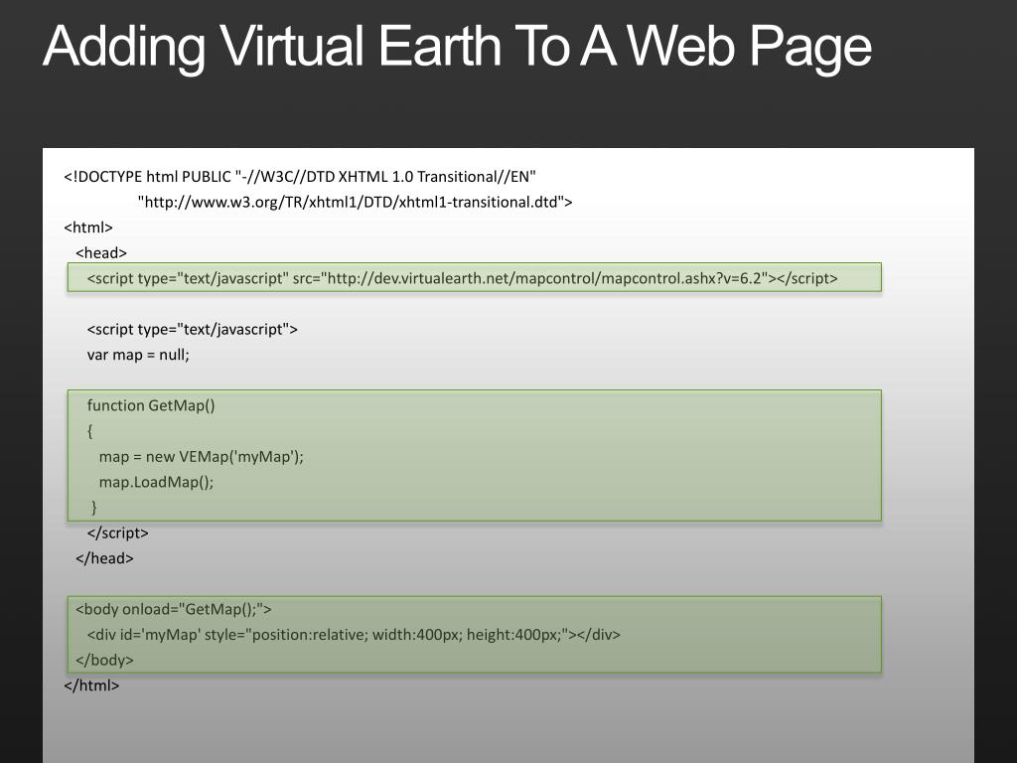The height and width of the screenshot is (763, 1017).
Task: Click the div id='myMap' line
Action: tap(354, 635)
